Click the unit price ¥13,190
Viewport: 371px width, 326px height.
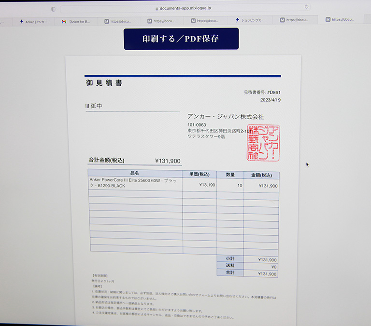pyautogui.click(x=207, y=185)
